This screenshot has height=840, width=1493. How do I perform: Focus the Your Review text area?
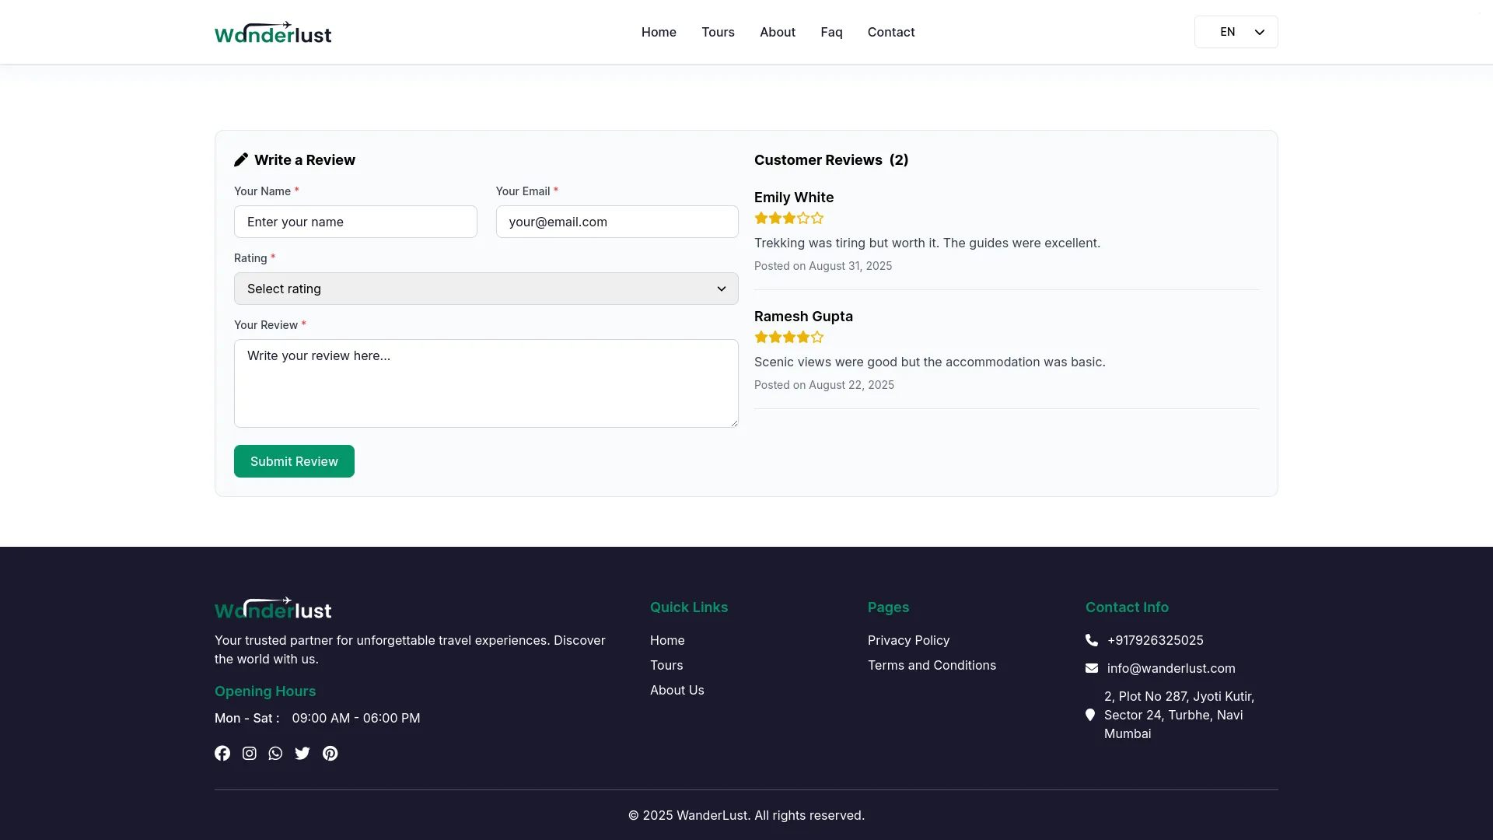pos(486,383)
